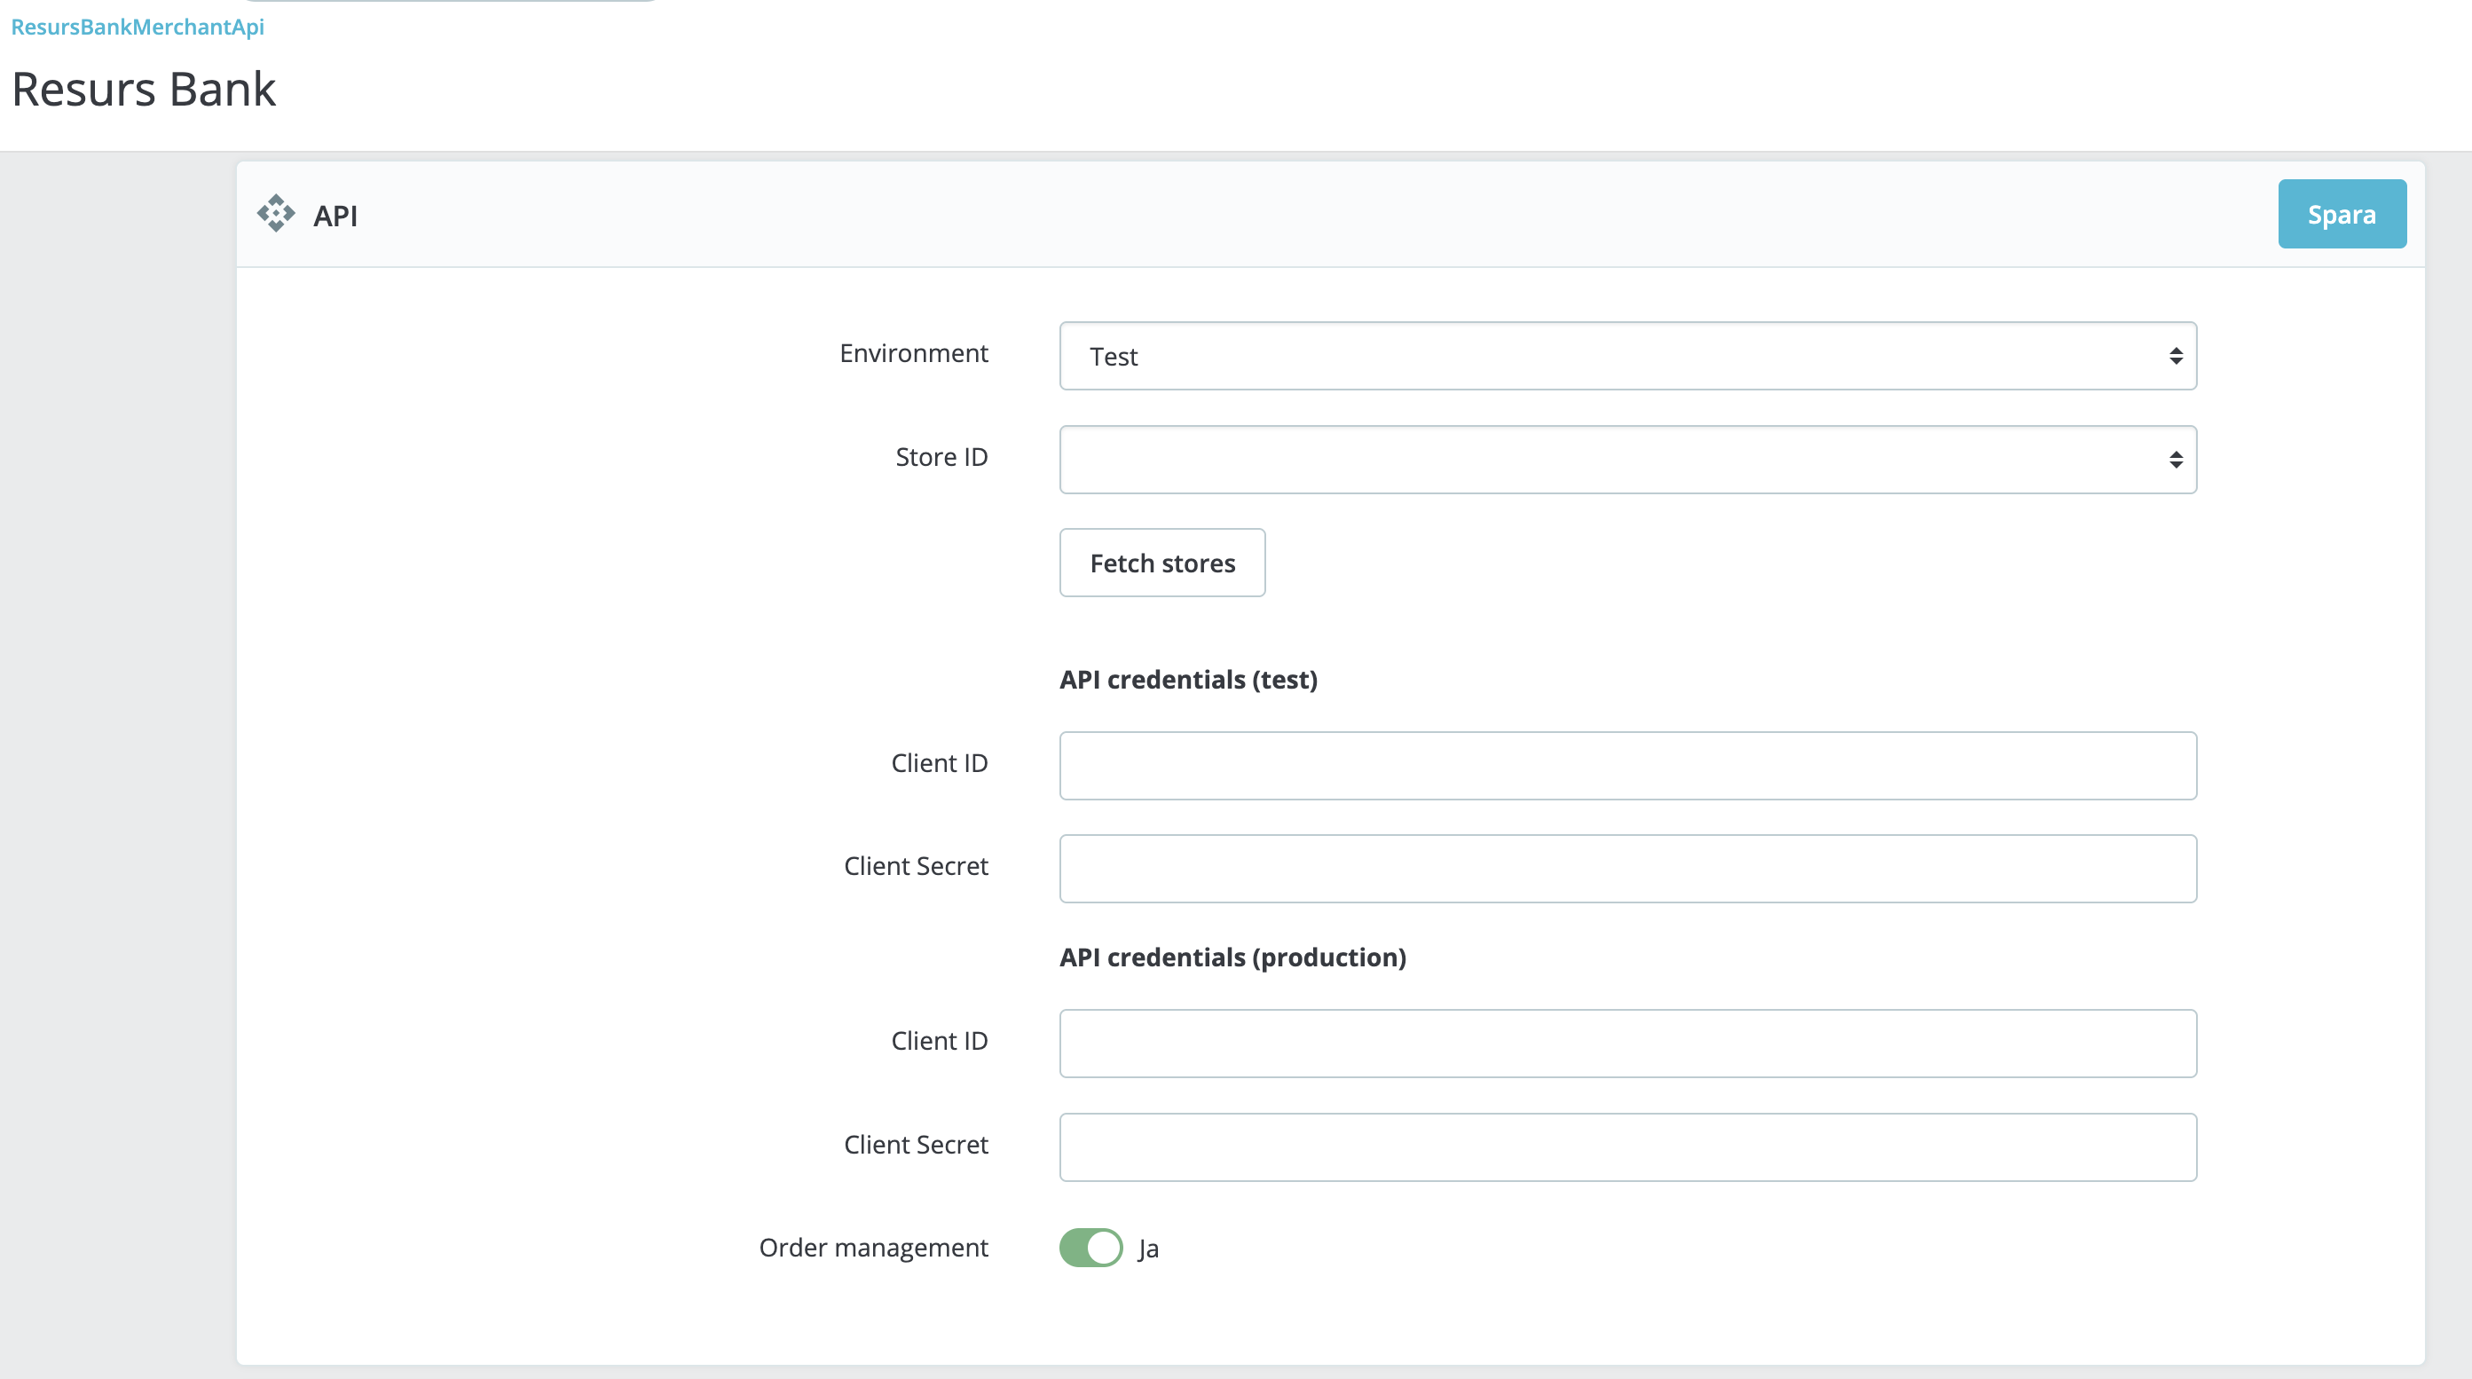
Task: Click the API credentials (production) heading
Action: pyautogui.click(x=1233, y=957)
